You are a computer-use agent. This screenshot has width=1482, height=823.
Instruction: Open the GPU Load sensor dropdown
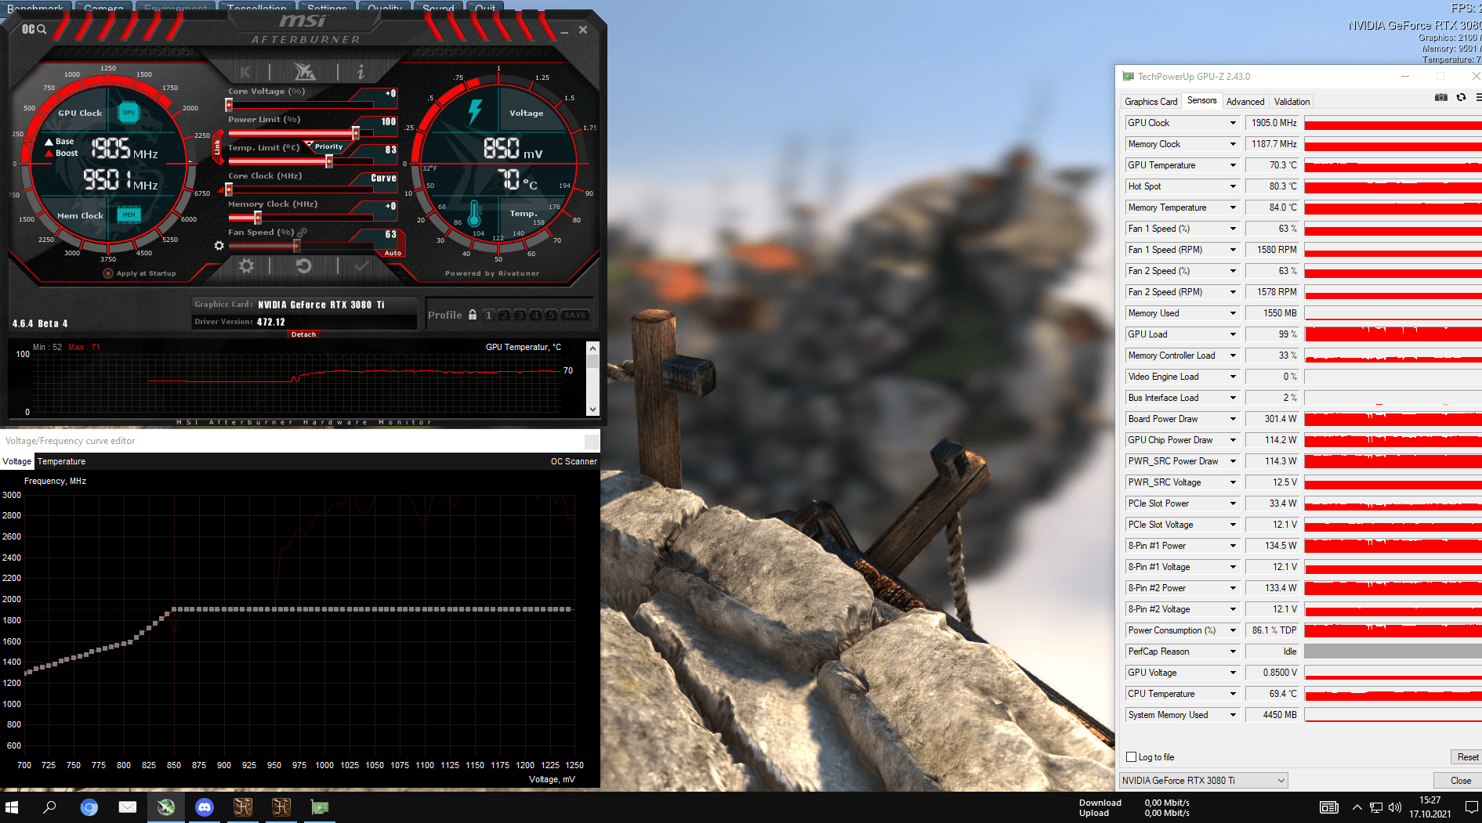pos(1233,334)
